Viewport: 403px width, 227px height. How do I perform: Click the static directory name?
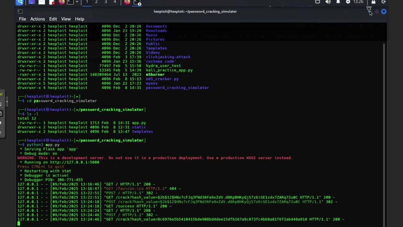139,127
